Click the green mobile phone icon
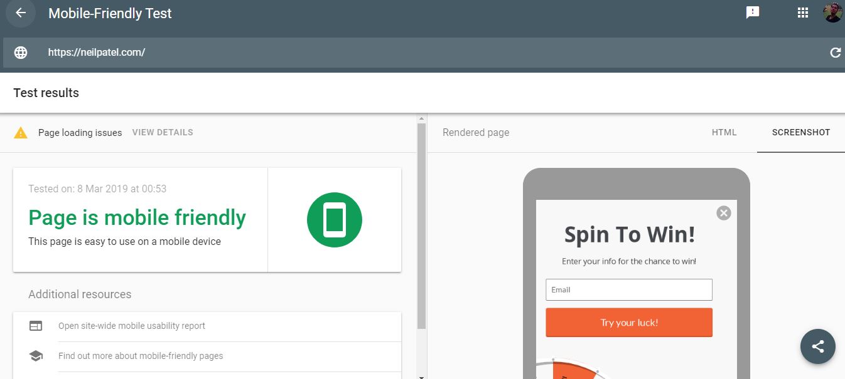 coord(335,220)
